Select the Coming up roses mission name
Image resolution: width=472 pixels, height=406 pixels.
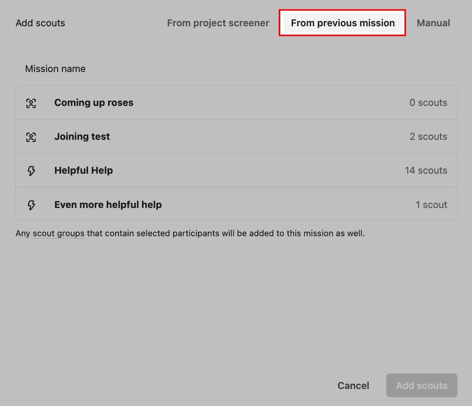point(94,103)
